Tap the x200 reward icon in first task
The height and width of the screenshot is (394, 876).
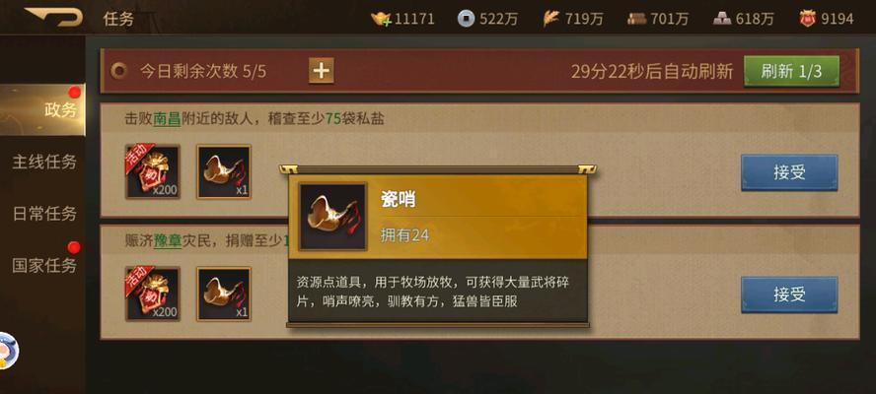tap(153, 172)
